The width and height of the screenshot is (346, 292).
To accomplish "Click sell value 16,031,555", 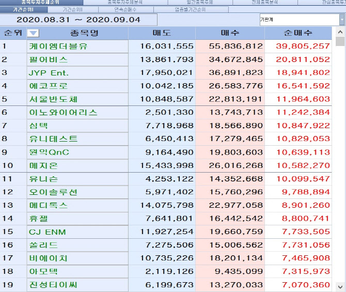I will point(167,46).
